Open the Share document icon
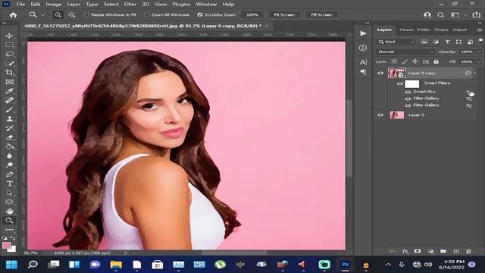Image resolution: width=485 pixels, height=273 pixels. click(477, 15)
